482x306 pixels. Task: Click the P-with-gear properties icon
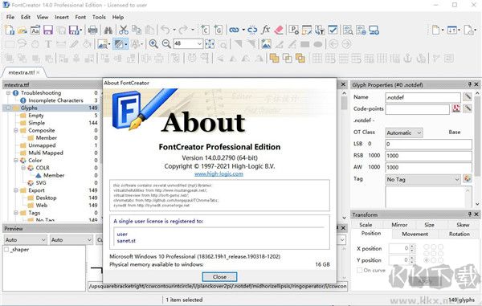(x=294, y=30)
